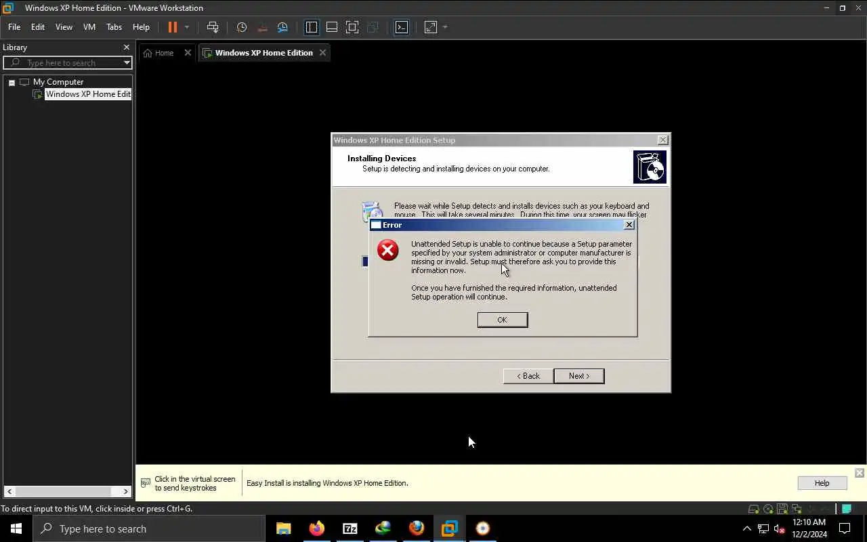The height and width of the screenshot is (542, 867).
Task: Click the Suspend (pause) VM toolbar button
Action: [173, 27]
